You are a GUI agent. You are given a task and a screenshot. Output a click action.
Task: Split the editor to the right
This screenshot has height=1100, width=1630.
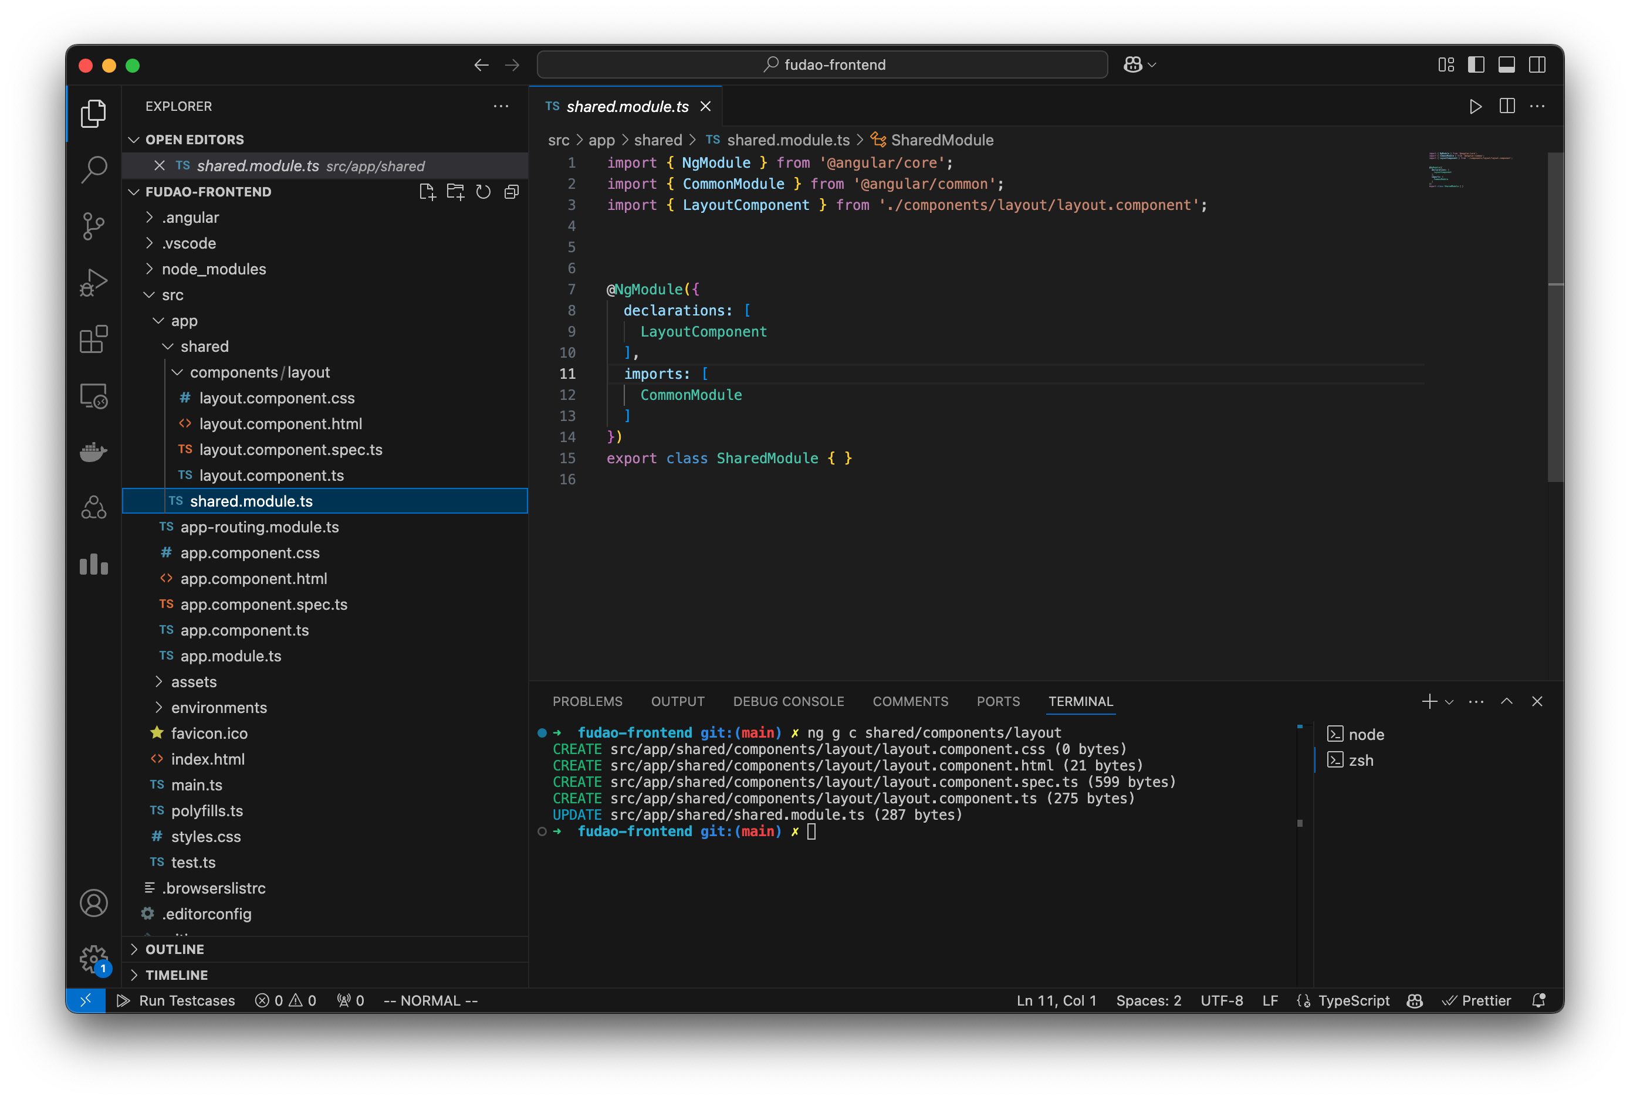click(1507, 106)
